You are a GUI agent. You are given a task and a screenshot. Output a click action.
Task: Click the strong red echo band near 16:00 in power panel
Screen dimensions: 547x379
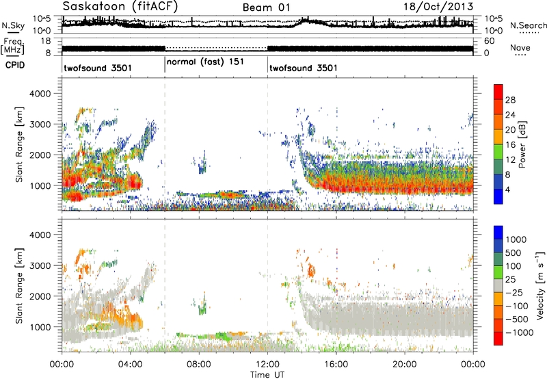(x=336, y=187)
